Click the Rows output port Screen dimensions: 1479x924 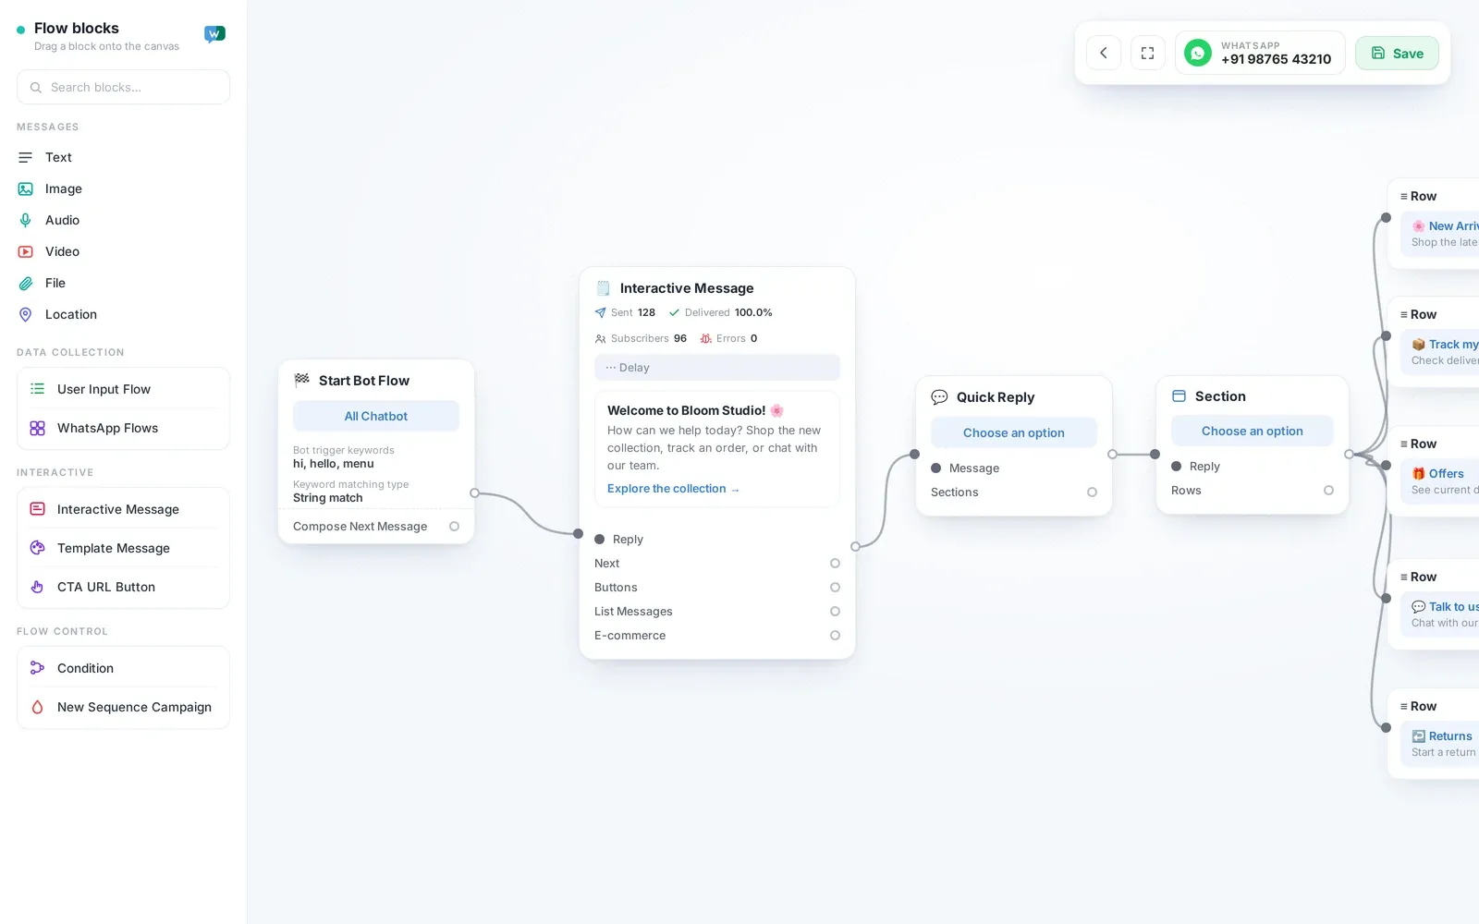point(1328,491)
